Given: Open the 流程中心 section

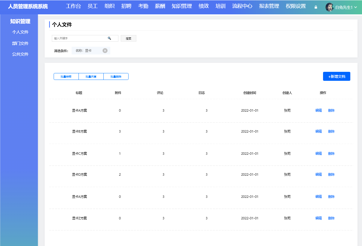Looking at the screenshot, I should (242, 6).
